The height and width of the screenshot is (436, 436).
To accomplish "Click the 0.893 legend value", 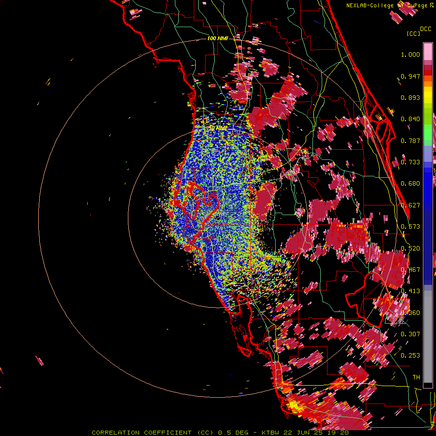I will pyautogui.click(x=410, y=97).
